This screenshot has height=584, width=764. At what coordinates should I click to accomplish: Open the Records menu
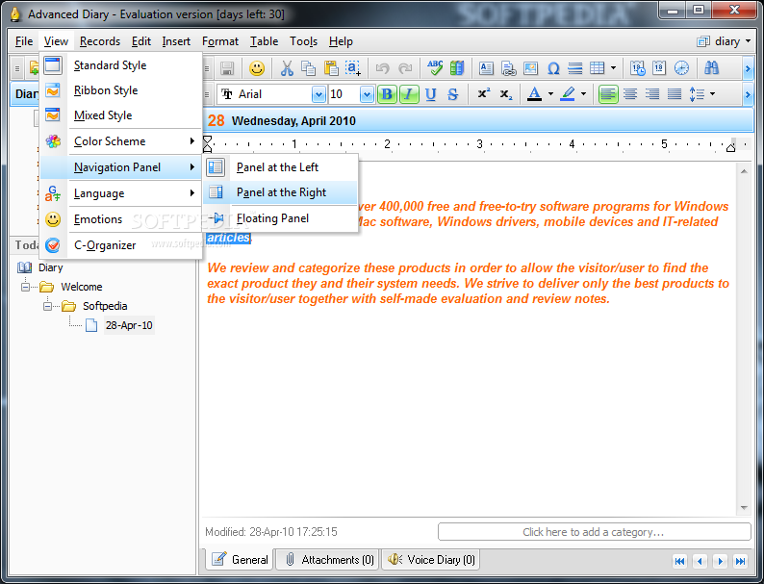pyautogui.click(x=100, y=41)
